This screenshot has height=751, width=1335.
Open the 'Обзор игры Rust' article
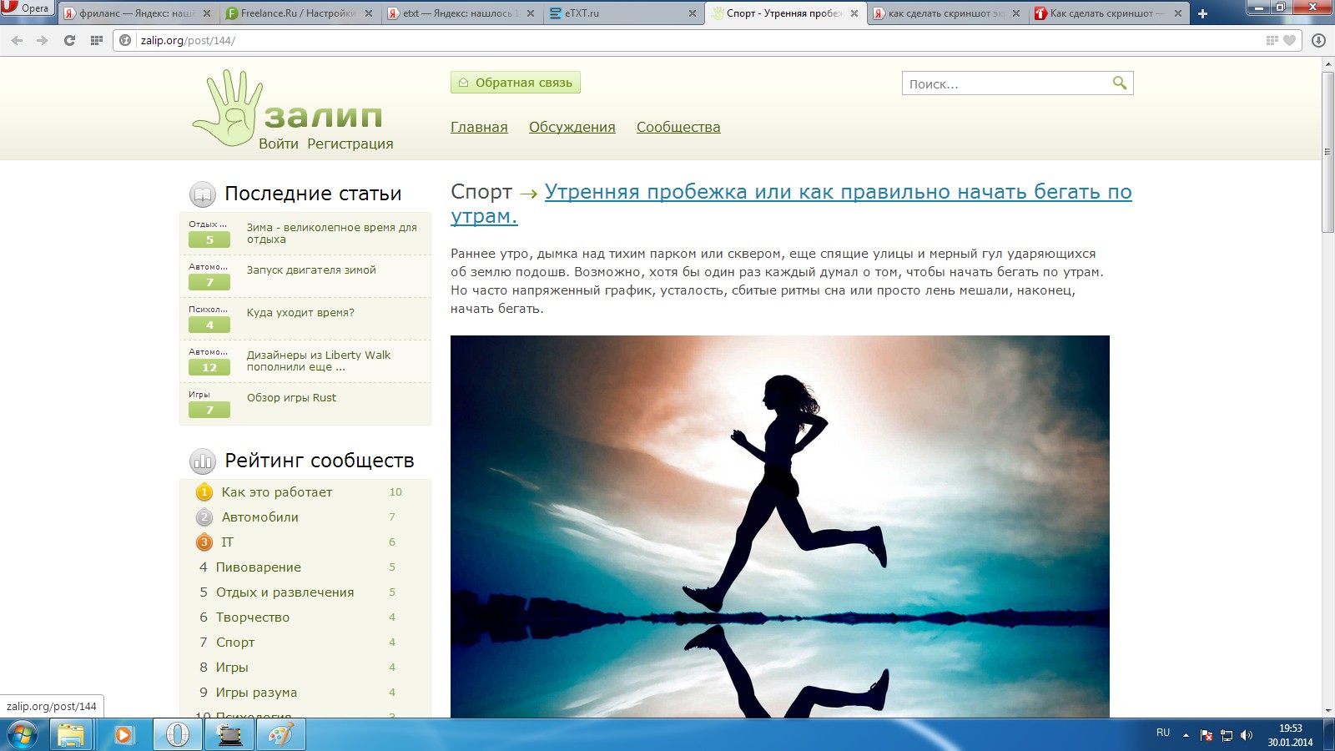coord(291,398)
